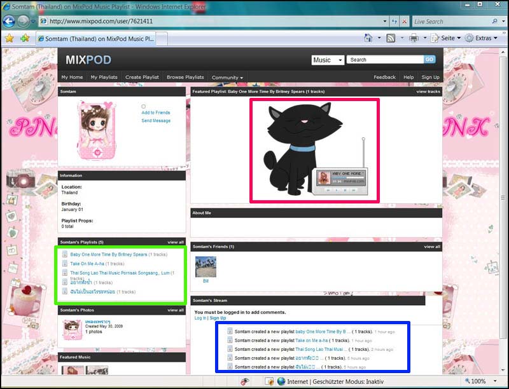
Task: Click the Extras gear icon
Action: (469, 38)
